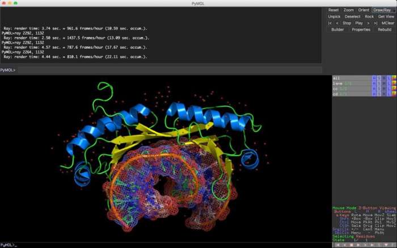The height and width of the screenshot is (248, 397).
Task: Click the Unpick button
Action: (334, 16)
